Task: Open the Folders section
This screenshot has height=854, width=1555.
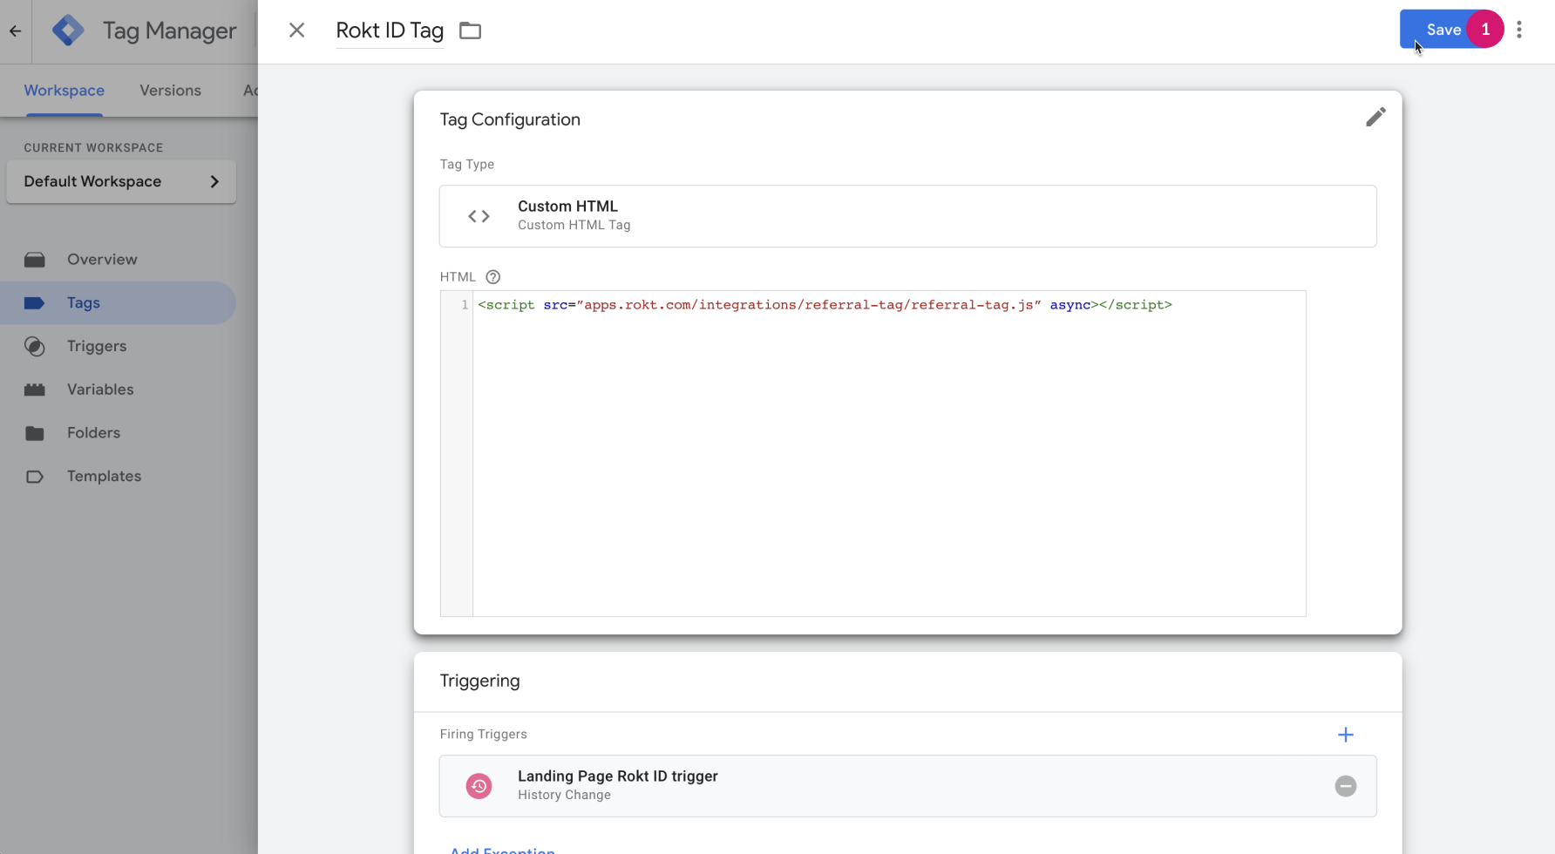Action: point(118,433)
